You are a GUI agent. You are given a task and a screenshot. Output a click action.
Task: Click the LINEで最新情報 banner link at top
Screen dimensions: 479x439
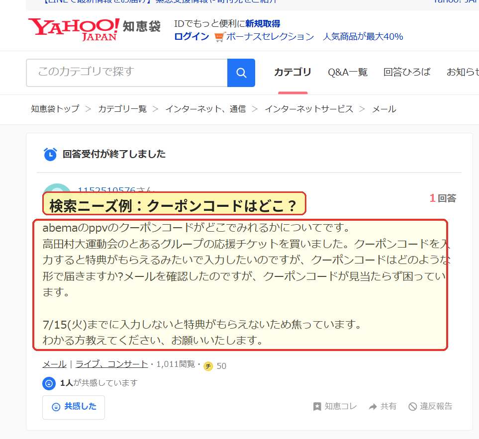point(160,2)
